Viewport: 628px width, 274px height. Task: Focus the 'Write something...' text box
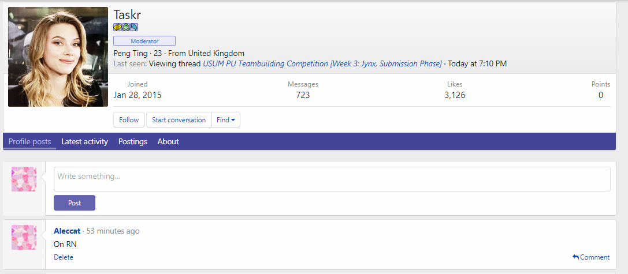(332, 179)
